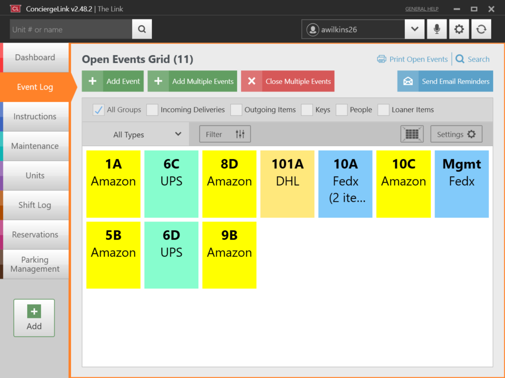Open the Maintenance section

[35, 146]
